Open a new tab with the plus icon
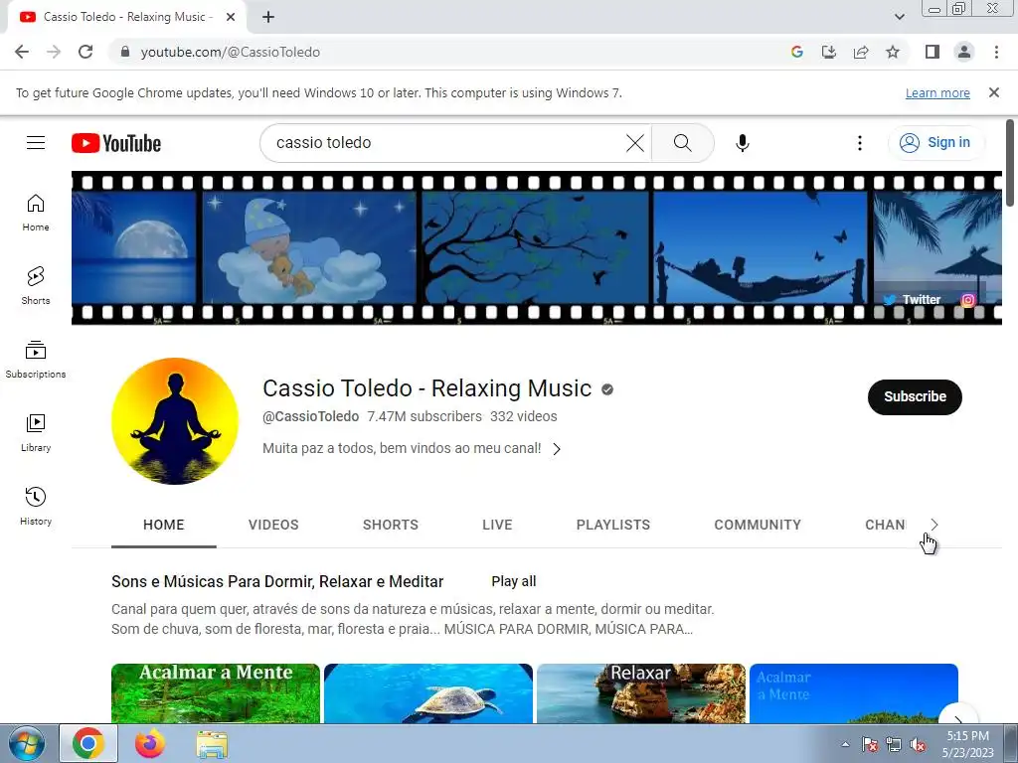The height and width of the screenshot is (763, 1018). 268,18
